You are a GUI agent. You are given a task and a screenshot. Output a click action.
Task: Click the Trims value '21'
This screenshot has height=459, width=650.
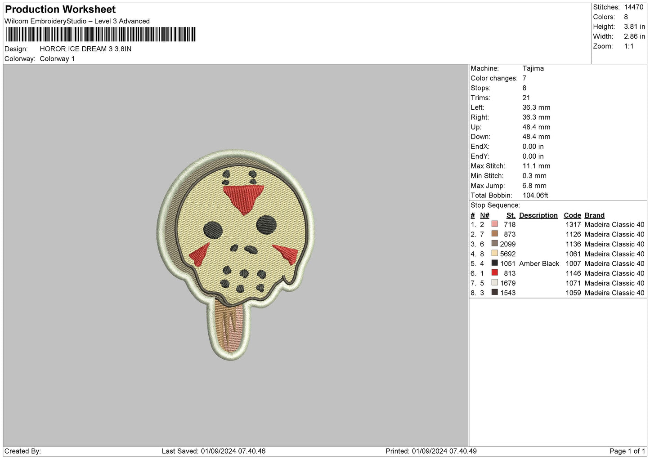click(x=526, y=98)
